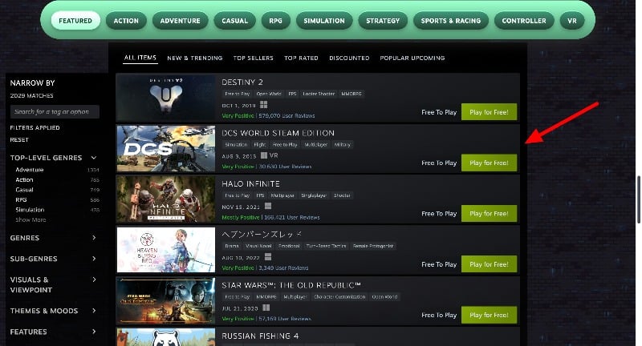
Task: Show more top-level genres
Action: (30, 219)
